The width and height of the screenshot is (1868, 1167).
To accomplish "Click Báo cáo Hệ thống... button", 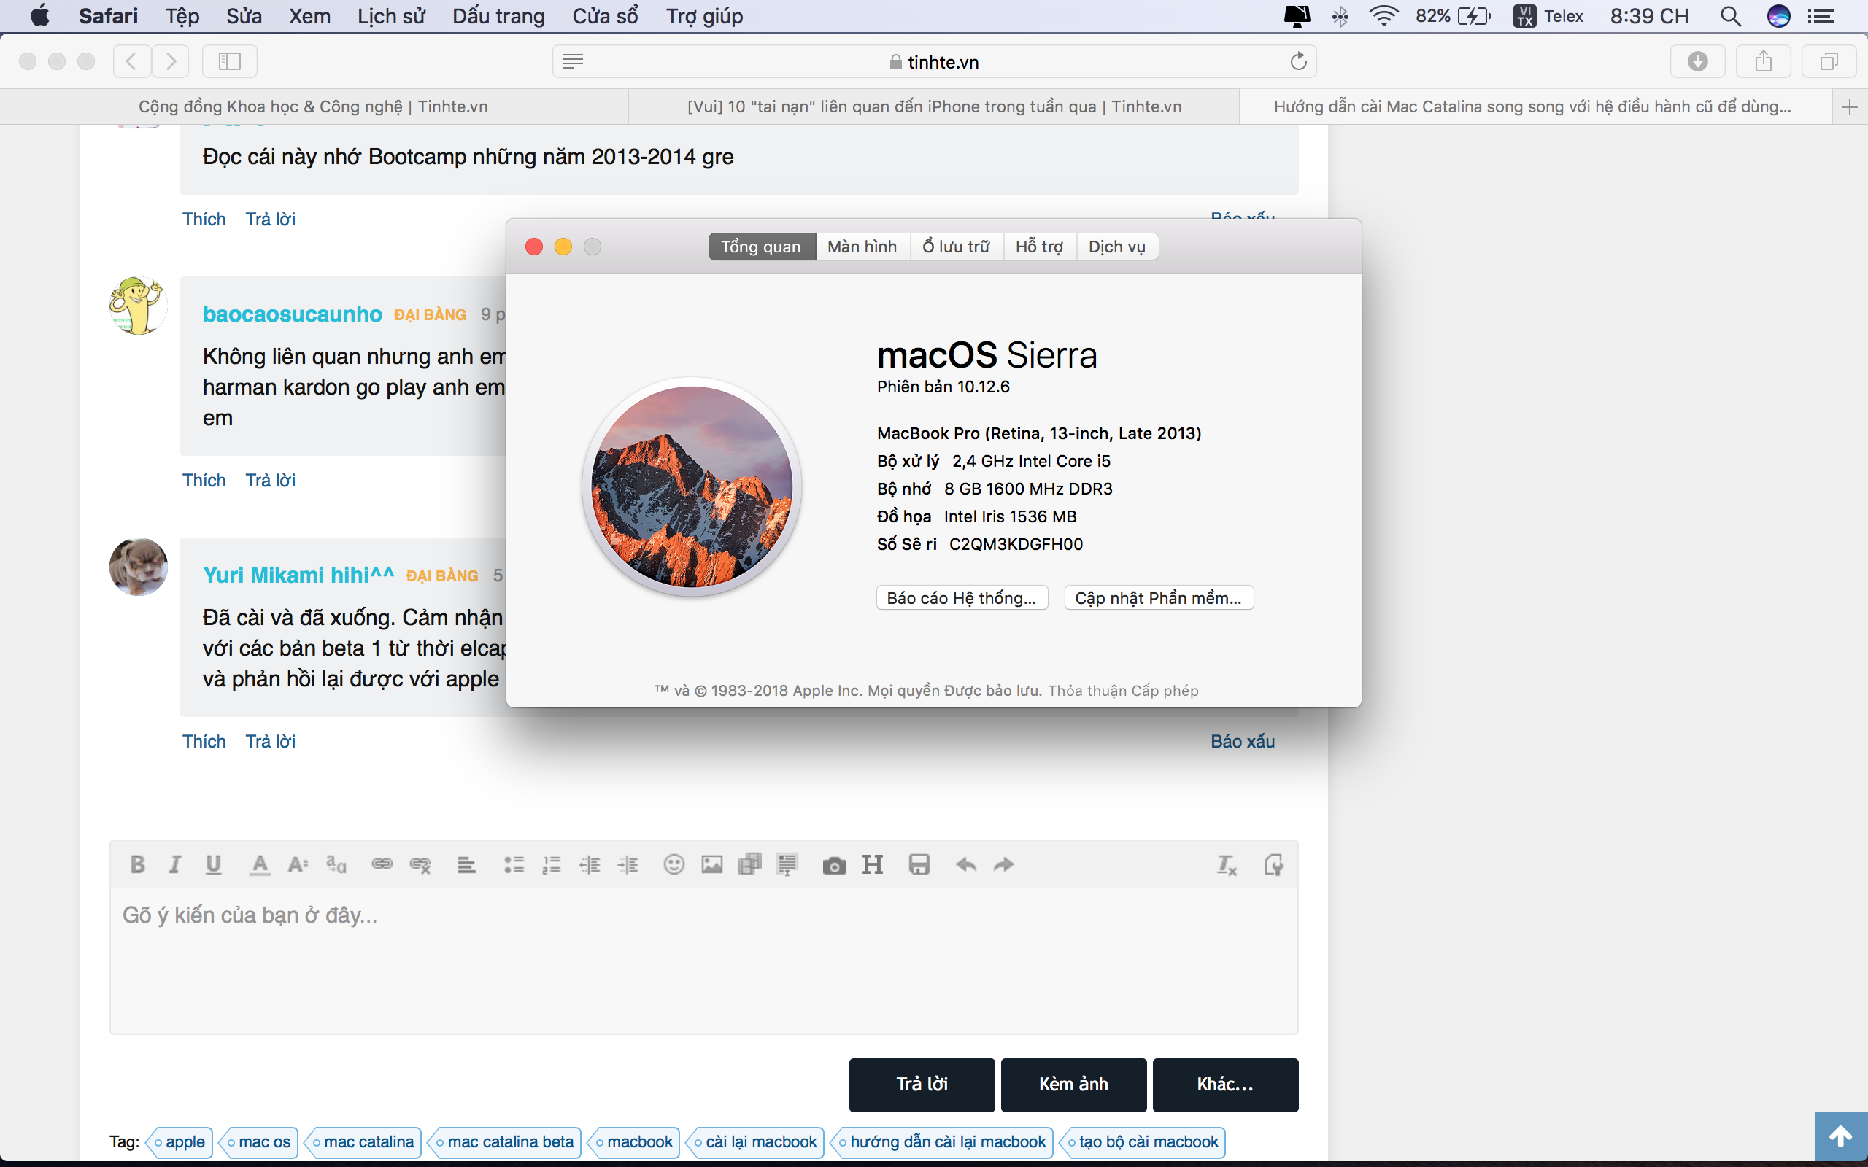I will [962, 598].
